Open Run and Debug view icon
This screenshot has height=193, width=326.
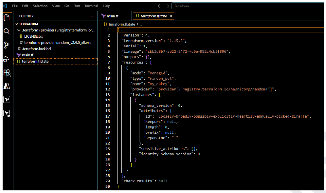pos(7,59)
